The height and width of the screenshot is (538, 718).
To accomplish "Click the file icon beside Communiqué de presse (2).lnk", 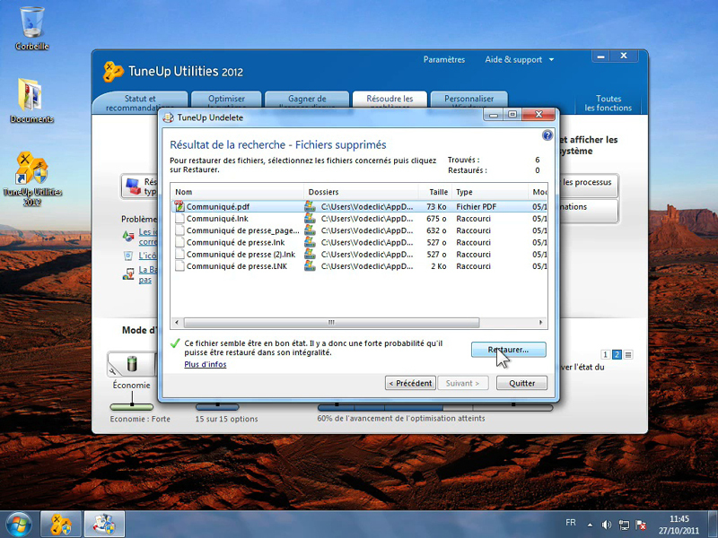I will point(179,255).
